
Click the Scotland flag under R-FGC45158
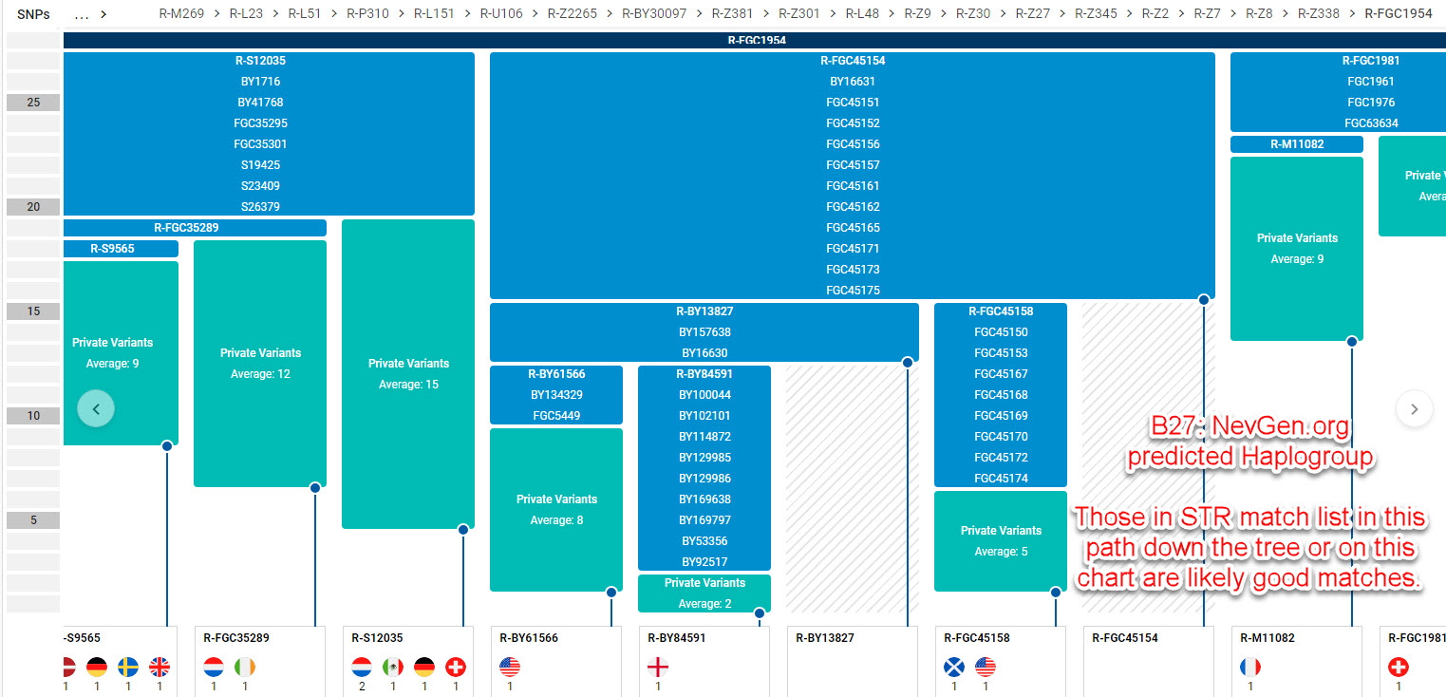[954, 667]
